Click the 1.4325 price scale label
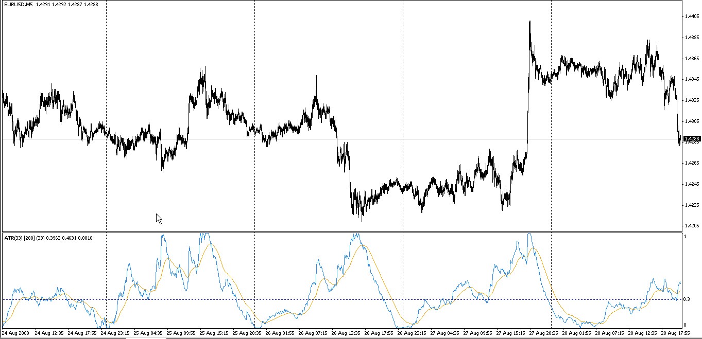Viewport: 702px width, 339px height. click(692, 100)
